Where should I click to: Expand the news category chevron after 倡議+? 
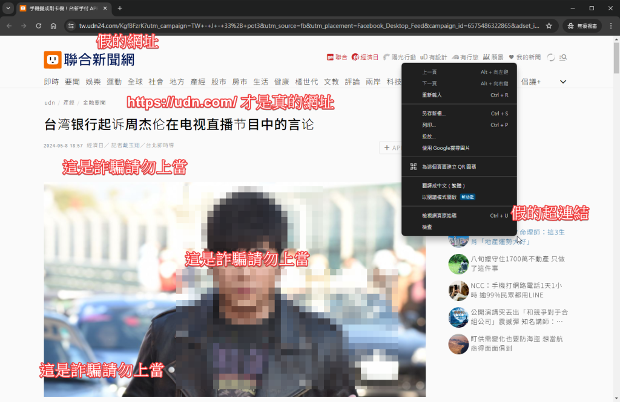563,82
